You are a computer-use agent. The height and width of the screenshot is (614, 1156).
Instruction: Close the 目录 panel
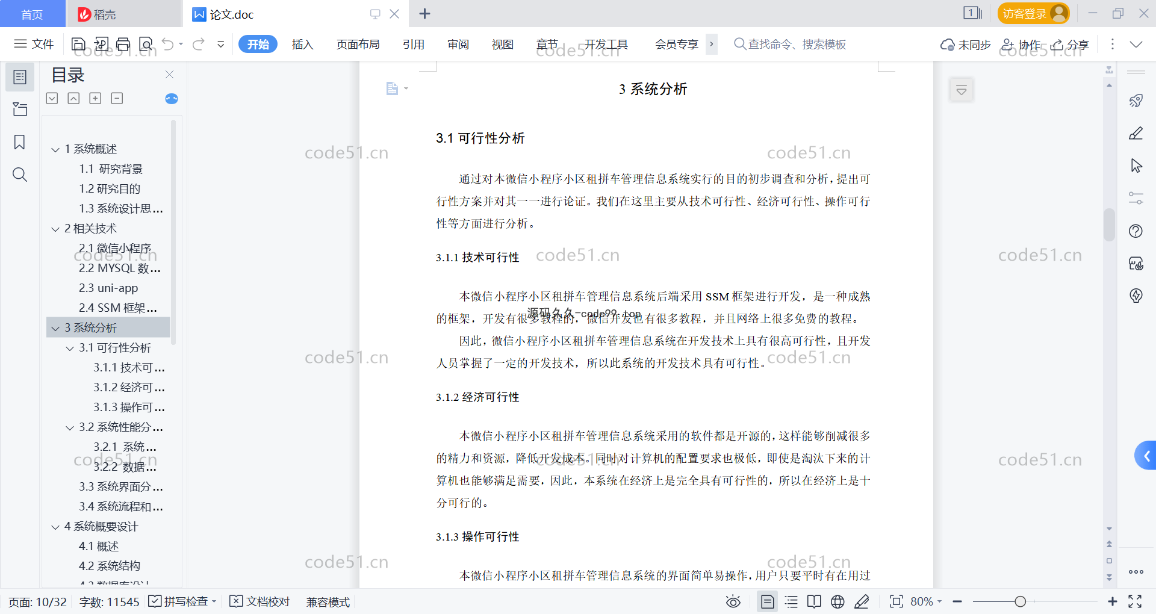pyautogui.click(x=170, y=75)
